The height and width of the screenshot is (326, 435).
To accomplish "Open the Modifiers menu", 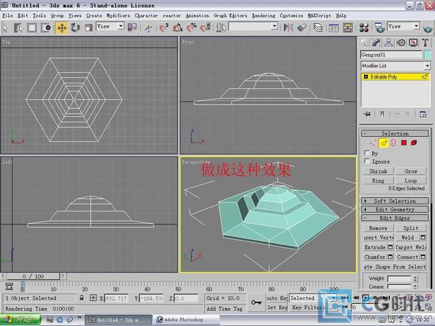I will pyautogui.click(x=118, y=15).
